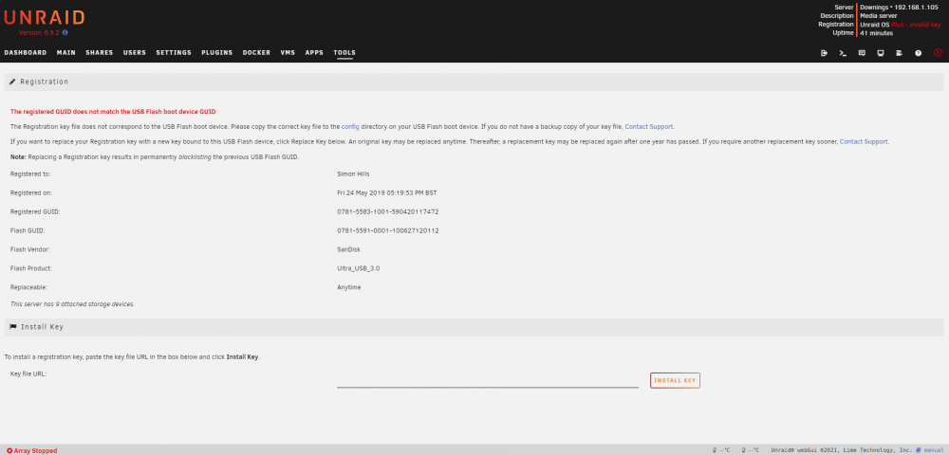Click the first Contact Support link

(649, 127)
